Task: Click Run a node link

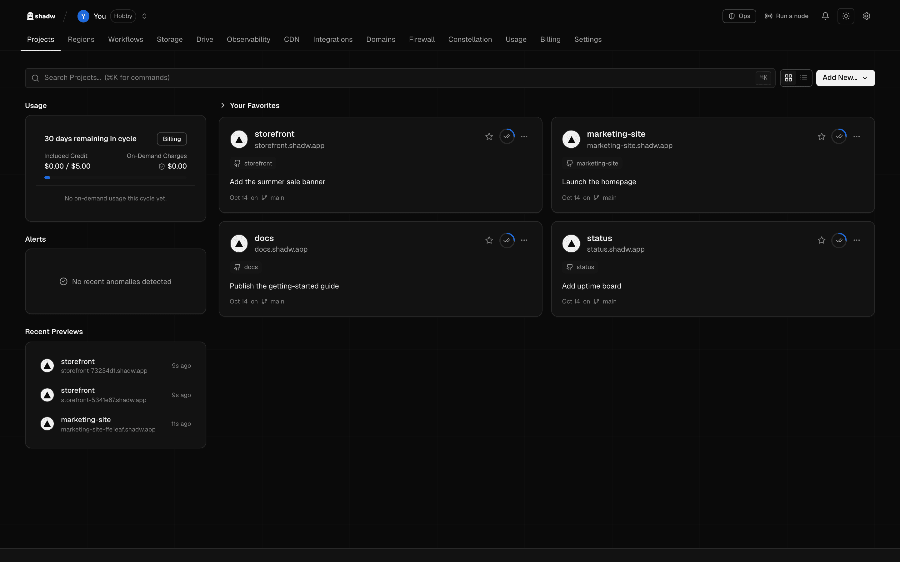Action: (x=786, y=16)
